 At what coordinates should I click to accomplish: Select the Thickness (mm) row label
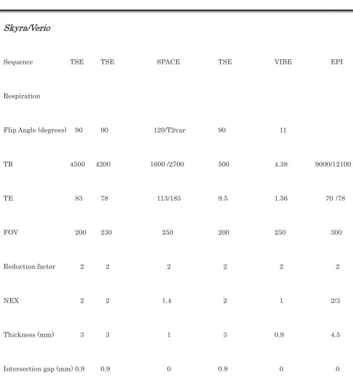pos(28,335)
